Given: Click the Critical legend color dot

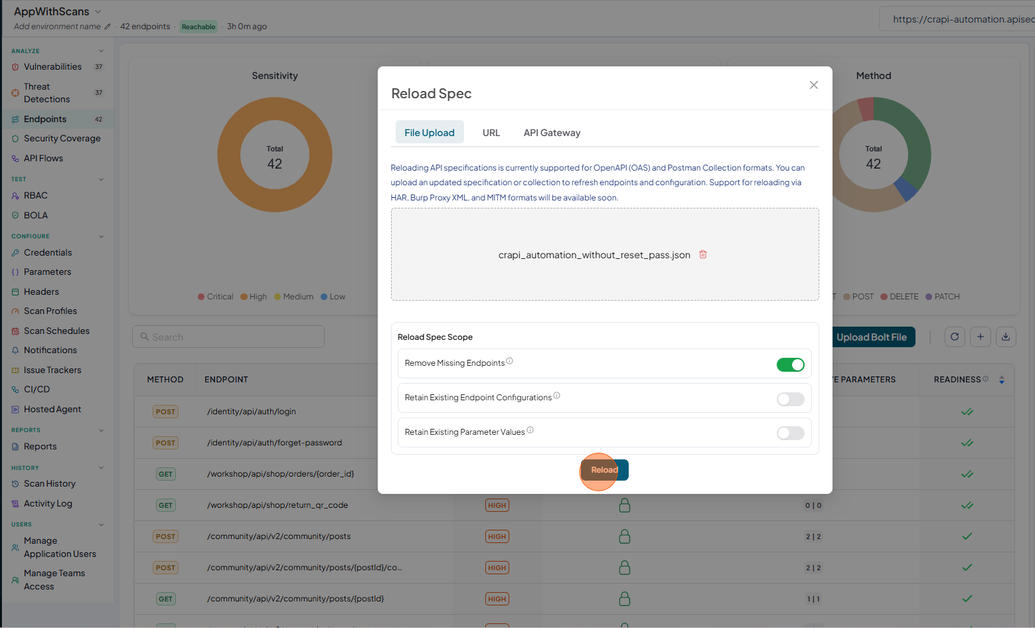Looking at the screenshot, I should coord(201,297).
